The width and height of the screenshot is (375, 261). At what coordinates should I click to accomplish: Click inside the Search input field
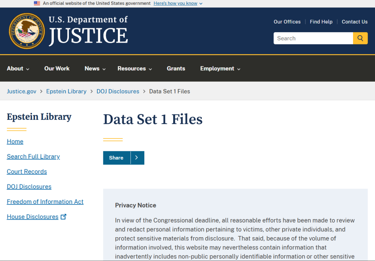[313, 38]
